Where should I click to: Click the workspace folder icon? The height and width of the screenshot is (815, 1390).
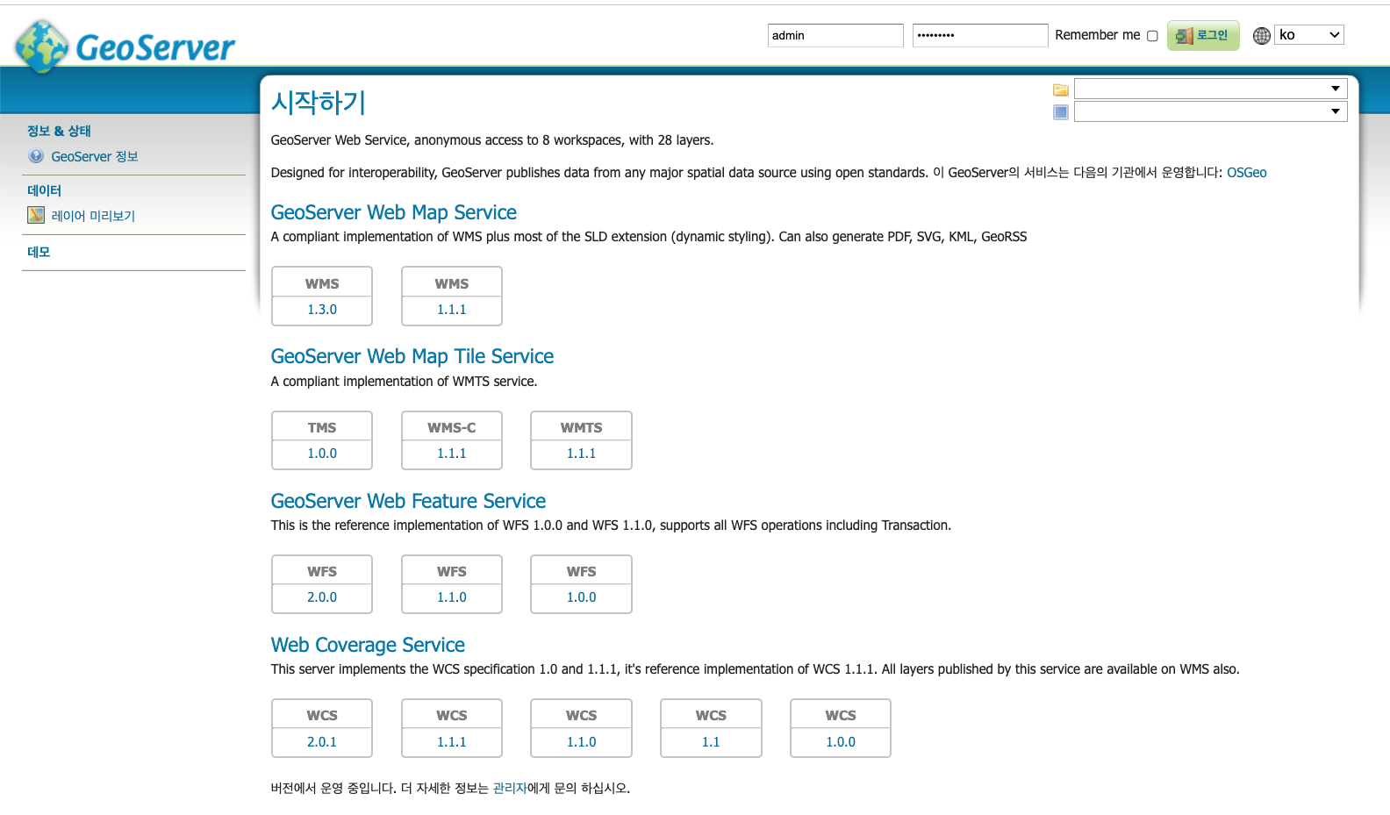click(1061, 89)
